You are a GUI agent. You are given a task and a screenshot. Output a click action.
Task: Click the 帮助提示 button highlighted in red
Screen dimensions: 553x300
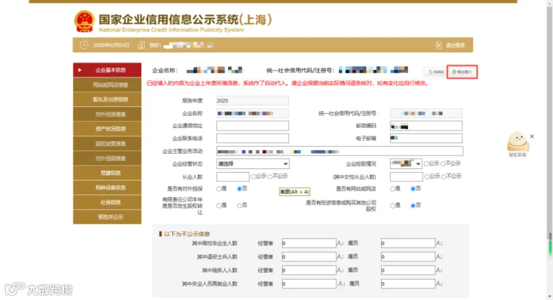pyautogui.click(x=461, y=72)
